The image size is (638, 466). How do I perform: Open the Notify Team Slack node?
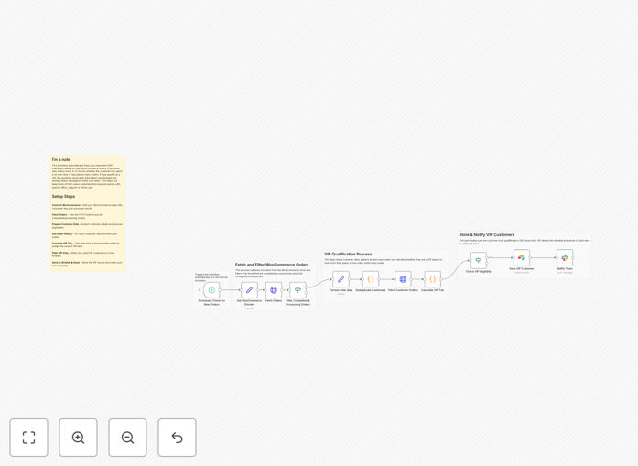(565, 257)
